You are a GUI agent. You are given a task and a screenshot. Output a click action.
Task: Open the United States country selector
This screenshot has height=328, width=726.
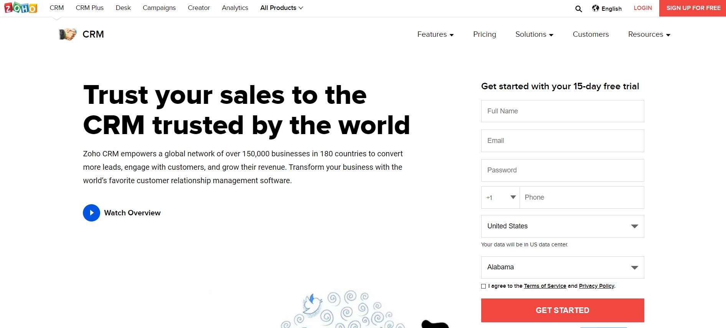click(562, 226)
